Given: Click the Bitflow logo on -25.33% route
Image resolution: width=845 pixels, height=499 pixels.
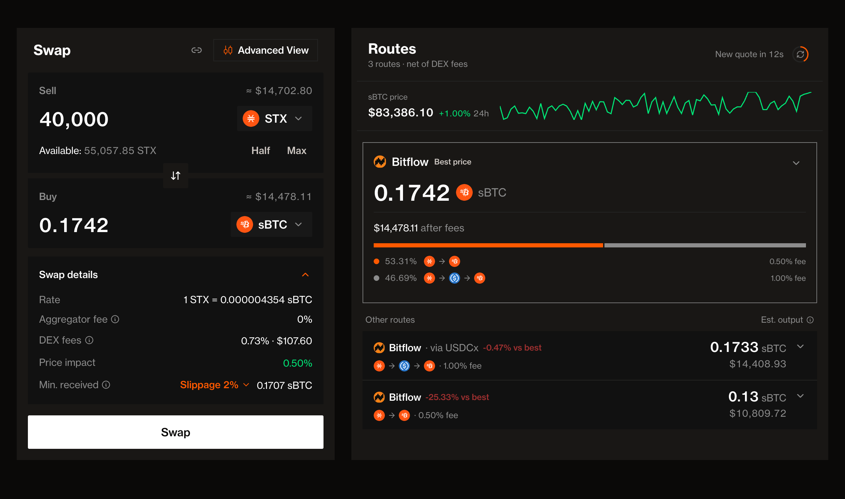Looking at the screenshot, I should (379, 397).
